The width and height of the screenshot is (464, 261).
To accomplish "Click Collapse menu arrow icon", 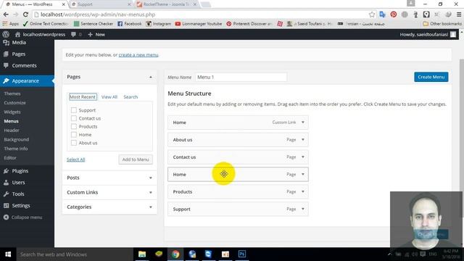I will tap(6, 217).
